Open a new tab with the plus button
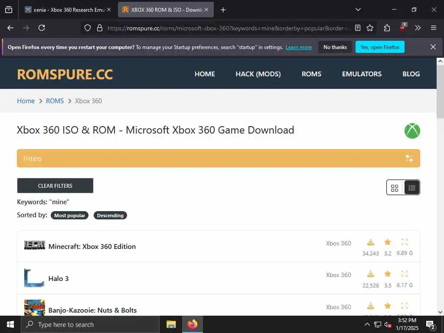 pos(223,10)
